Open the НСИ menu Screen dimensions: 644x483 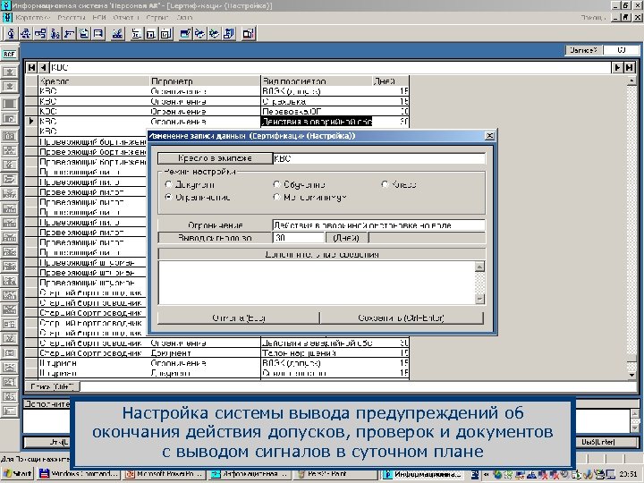[x=99, y=18]
